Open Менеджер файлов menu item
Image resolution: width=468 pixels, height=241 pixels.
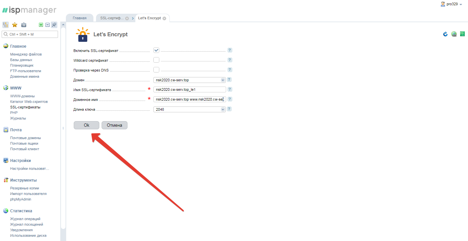pyautogui.click(x=26, y=54)
